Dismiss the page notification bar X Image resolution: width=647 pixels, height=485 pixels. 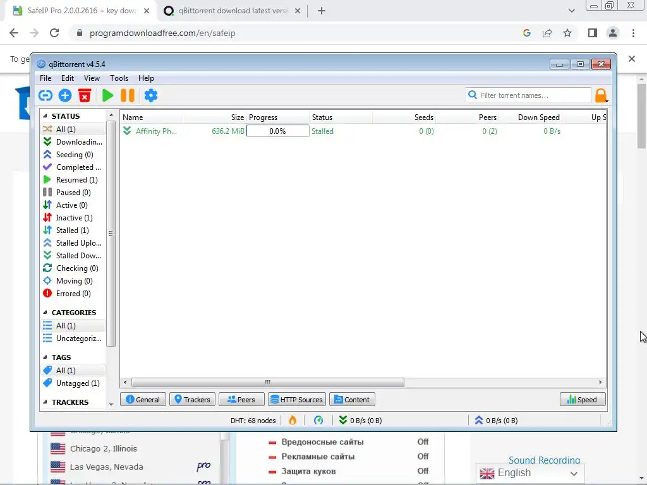point(632,59)
